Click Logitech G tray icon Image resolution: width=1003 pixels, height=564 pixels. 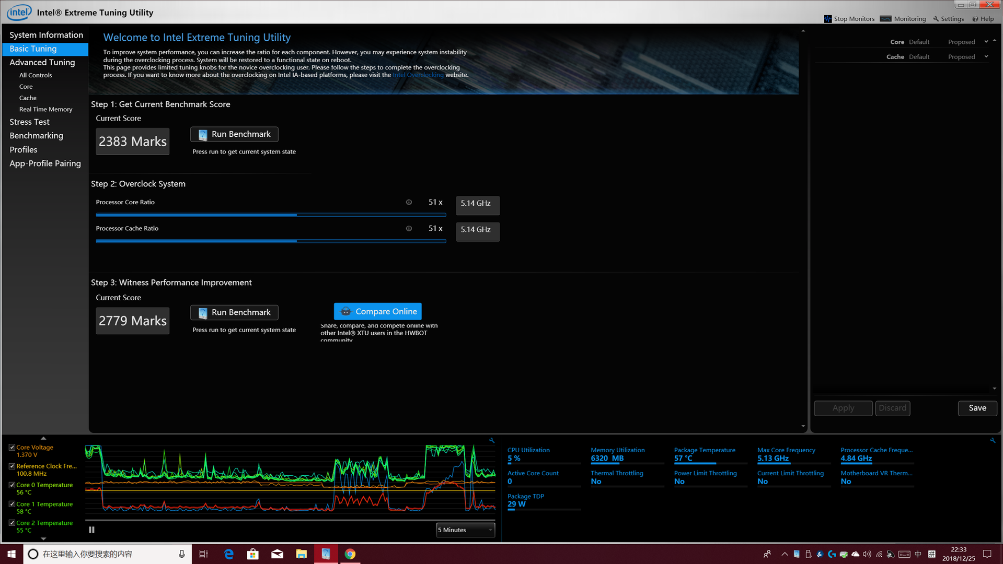pyautogui.click(x=832, y=554)
